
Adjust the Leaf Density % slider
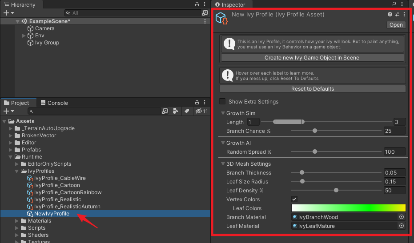(336, 190)
